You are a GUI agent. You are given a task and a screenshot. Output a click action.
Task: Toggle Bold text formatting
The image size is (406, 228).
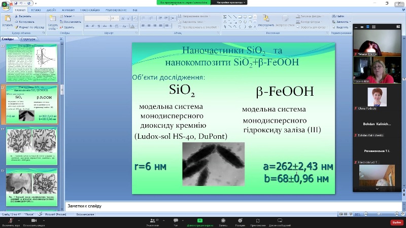[x=86, y=26]
